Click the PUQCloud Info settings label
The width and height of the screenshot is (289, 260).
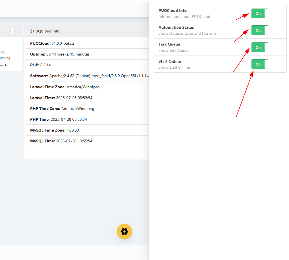172,11
